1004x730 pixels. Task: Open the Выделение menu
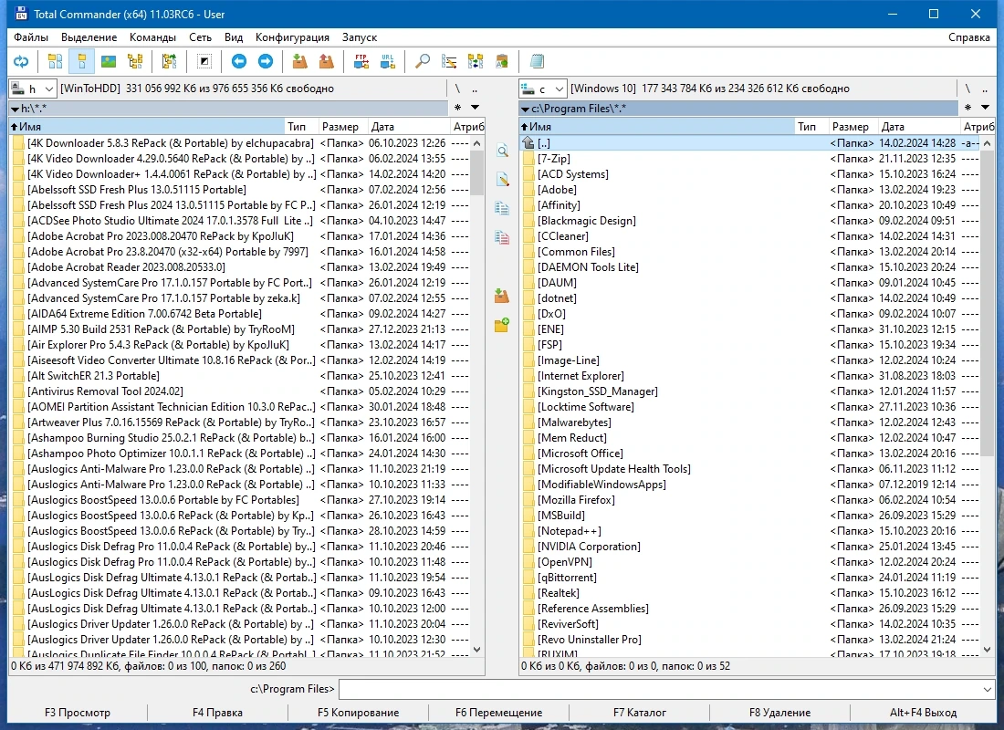89,37
